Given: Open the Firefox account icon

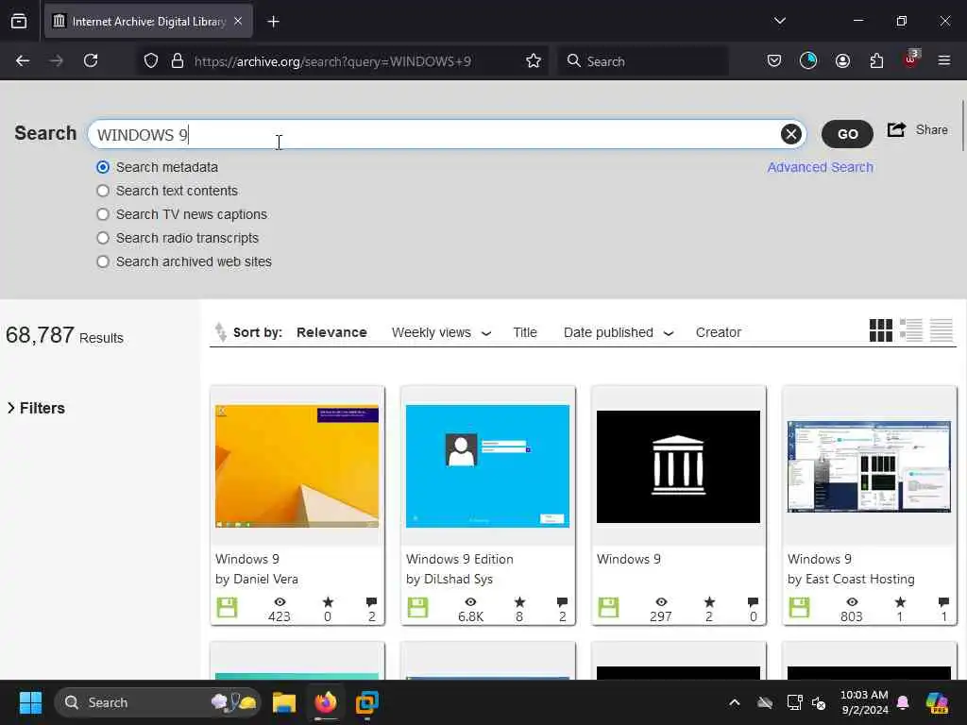Looking at the screenshot, I should 842,60.
